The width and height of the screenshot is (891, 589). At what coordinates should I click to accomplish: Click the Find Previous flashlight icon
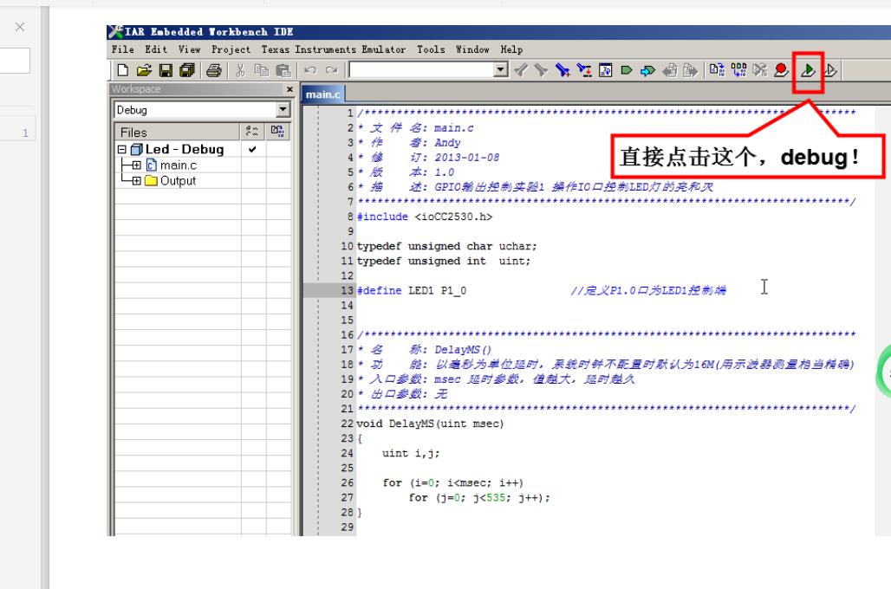[x=521, y=70]
